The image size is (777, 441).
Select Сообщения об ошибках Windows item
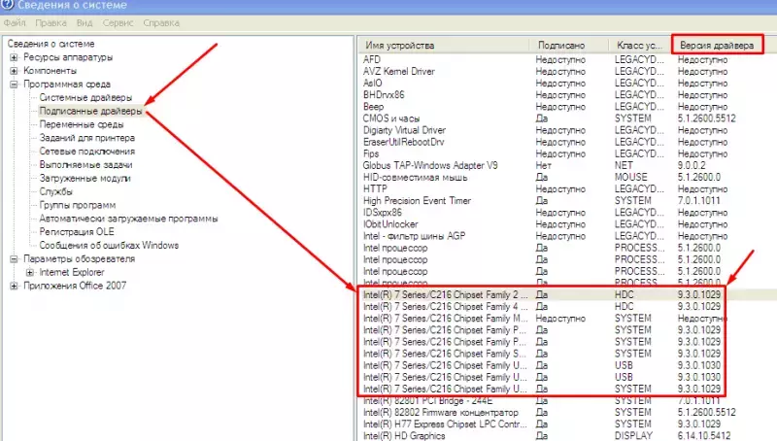click(x=109, y=245)
